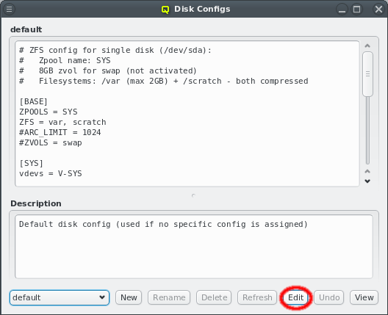Click the '[SYS]' section line

point(31,163)
